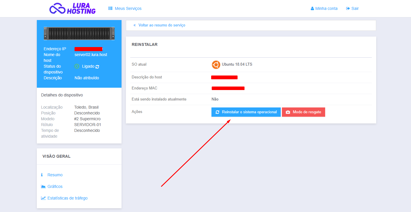Click the sign-out icon beside Sair
This screenshot has width=411, height=212.
click(348, 8)
